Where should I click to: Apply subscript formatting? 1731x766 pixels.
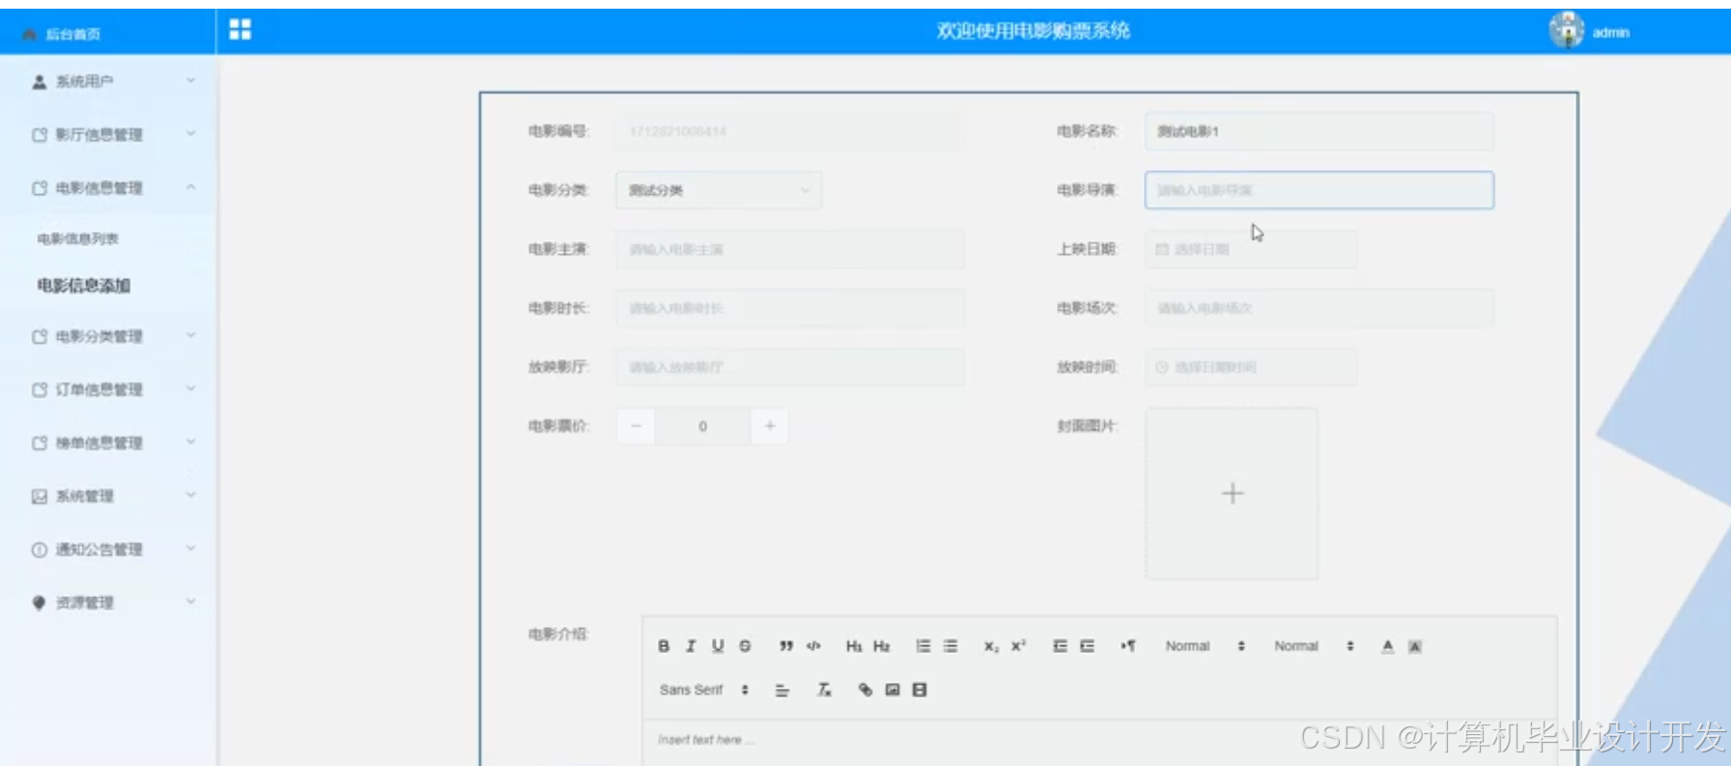point(991,646)
